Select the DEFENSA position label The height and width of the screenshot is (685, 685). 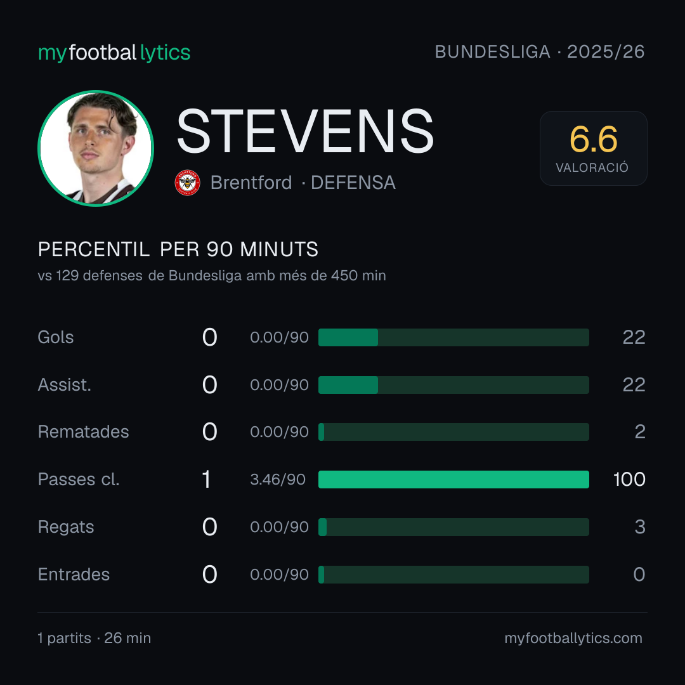353,183
